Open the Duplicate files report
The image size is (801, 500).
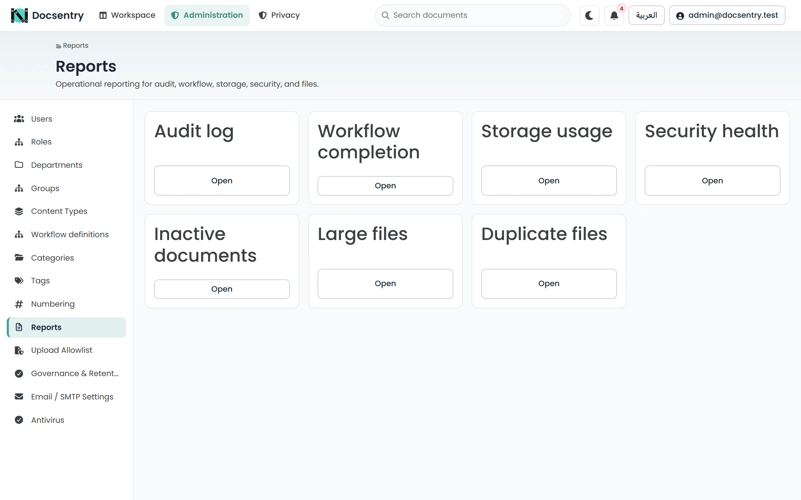(549, 284)
